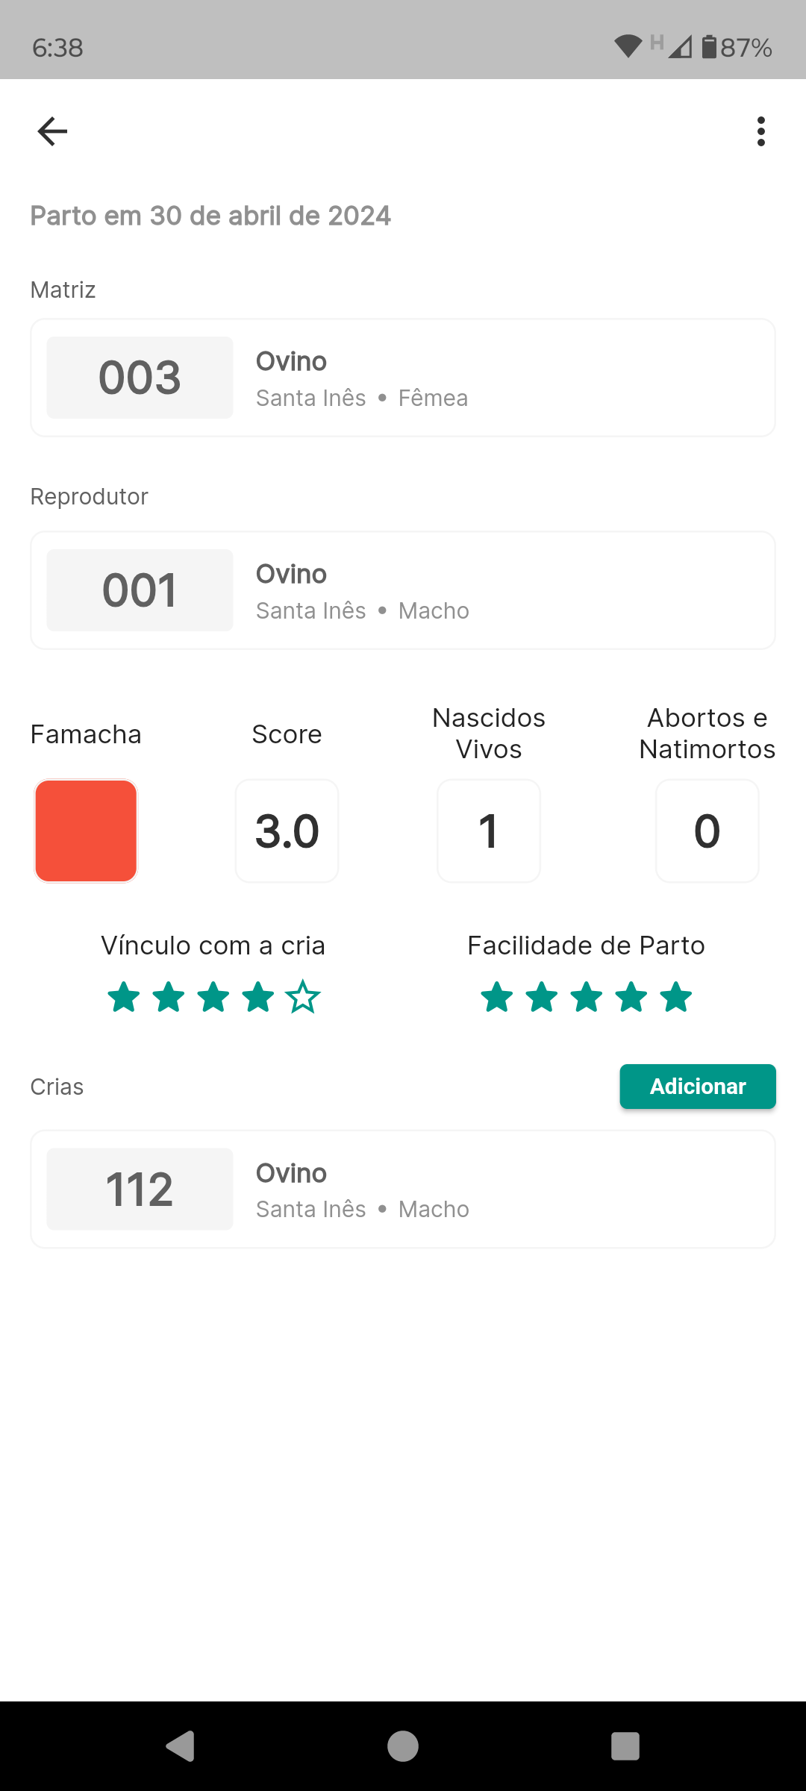Select fifth star of Facilidade de Parto
Screen dimensions: 806x1791
[x=676, y=997]
